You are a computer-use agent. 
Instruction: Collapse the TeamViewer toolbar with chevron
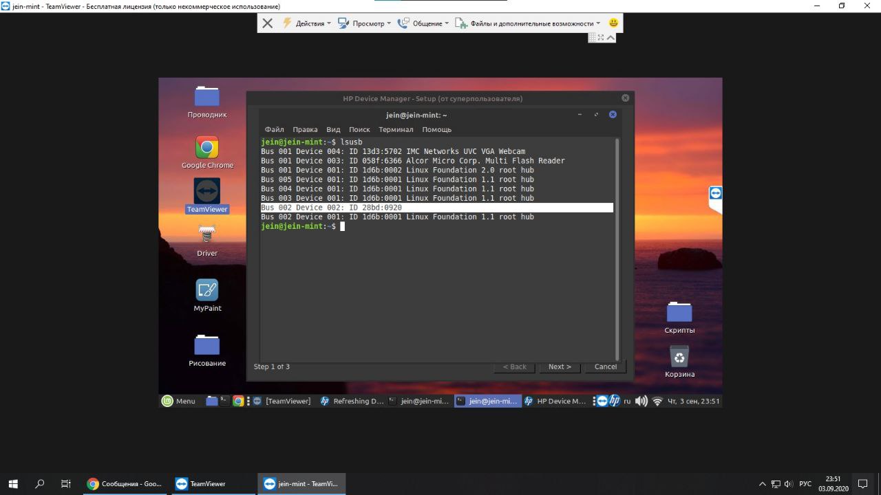pyautogui.click(x=611, y=38)
